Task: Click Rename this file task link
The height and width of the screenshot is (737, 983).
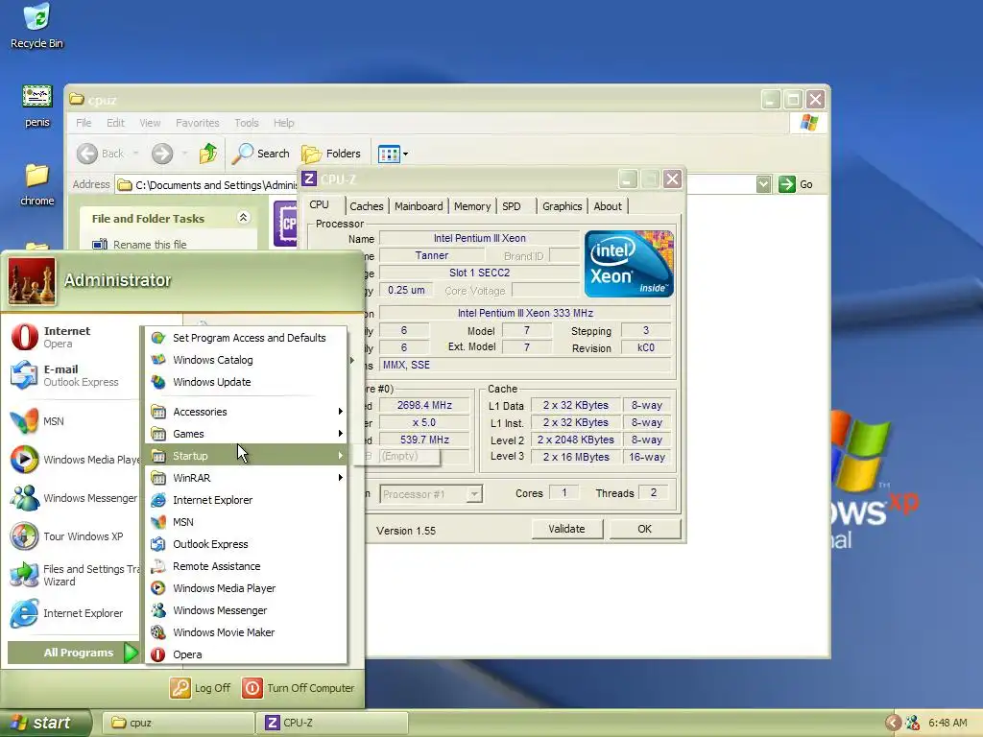Action: 149,245
